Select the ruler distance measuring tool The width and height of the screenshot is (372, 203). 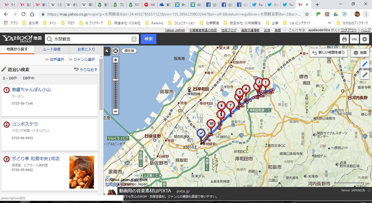(x=365, y=75)
